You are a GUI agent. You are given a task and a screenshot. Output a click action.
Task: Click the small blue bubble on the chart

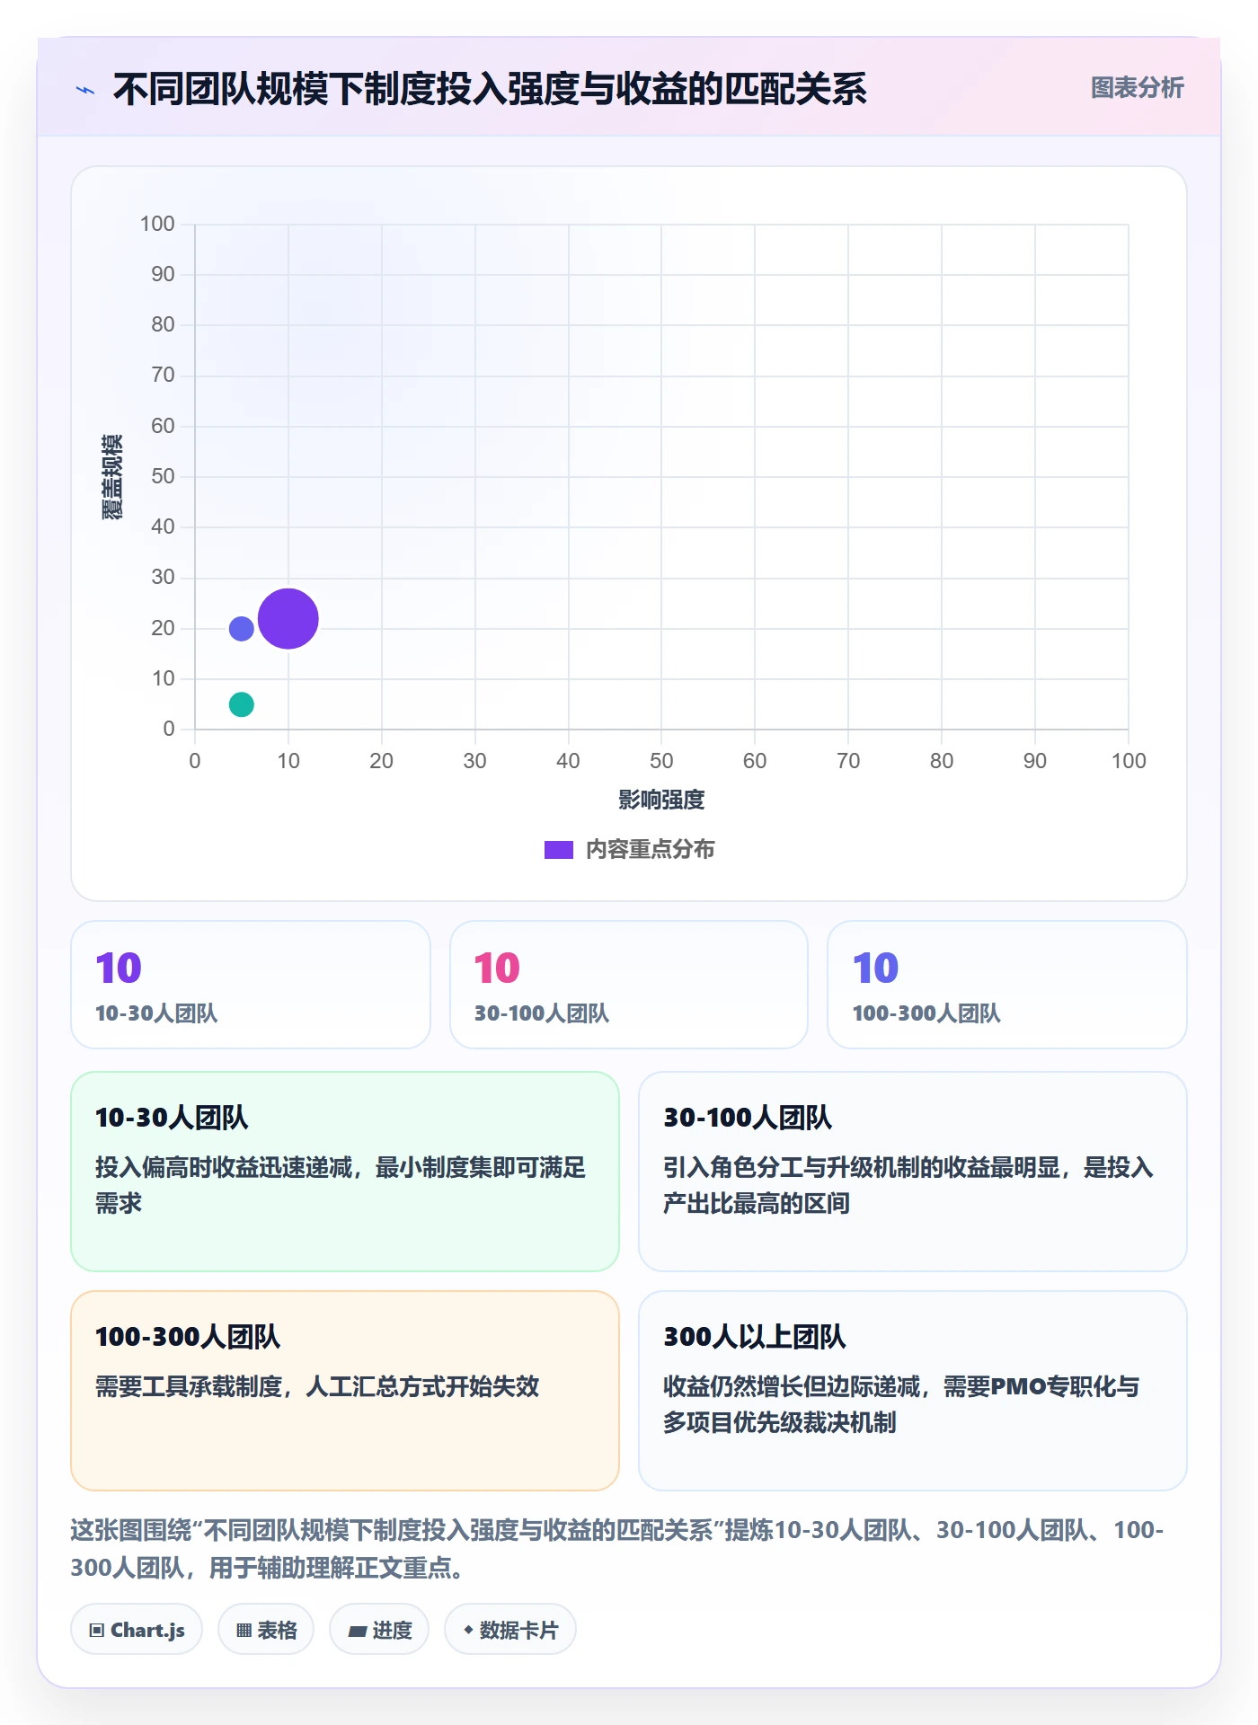(242, 628)
